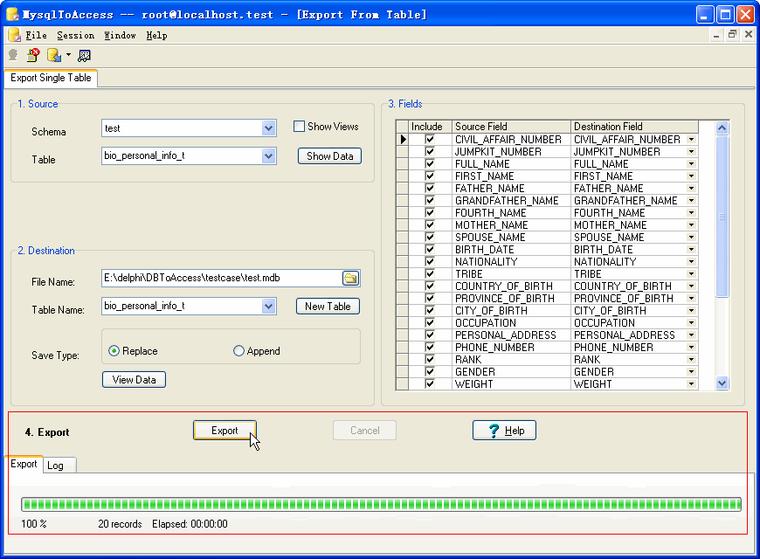
Task: Open destination field dropdown for RANK
Action: pos(692,360)
